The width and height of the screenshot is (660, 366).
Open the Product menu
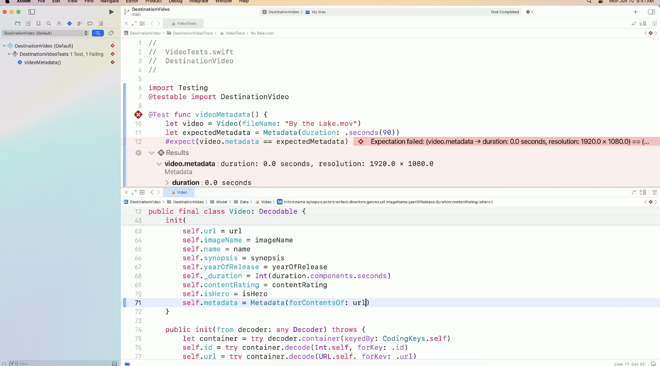point(153,1)
